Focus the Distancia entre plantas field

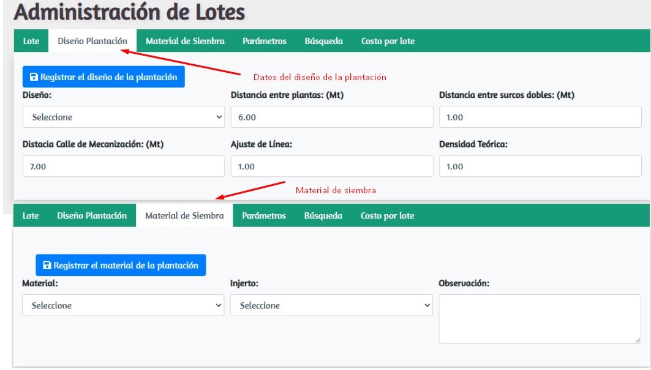tap(331, 117)
